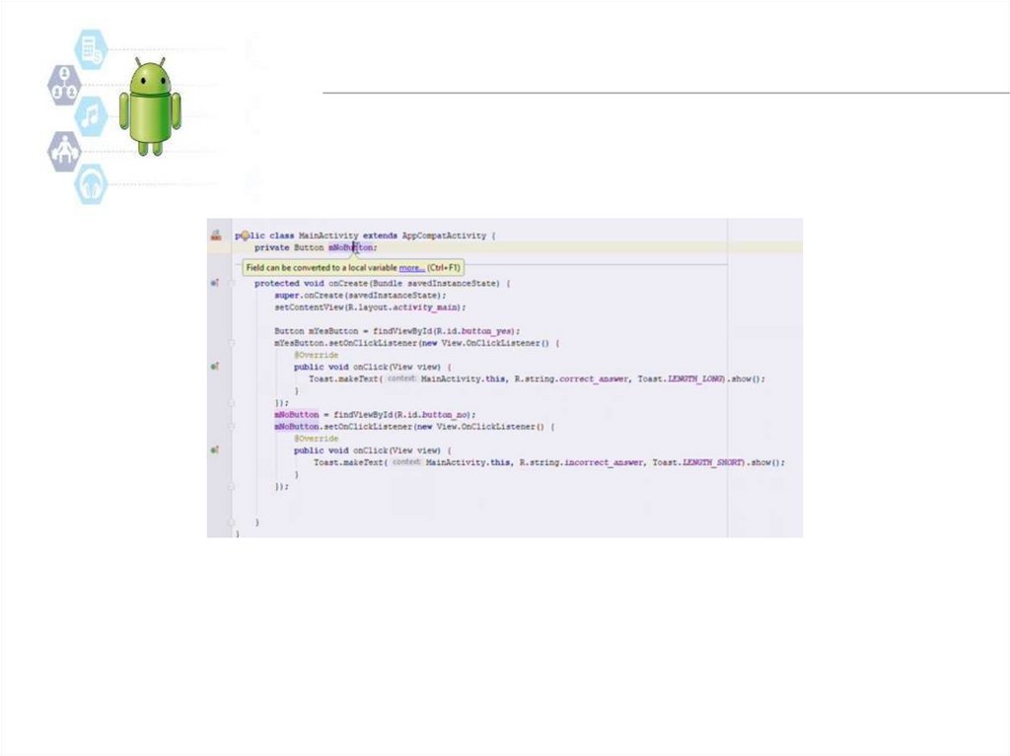Click the fold end marker at the mNoButton listener's closing '});'

pyautogui.click(x=232, y=487)
